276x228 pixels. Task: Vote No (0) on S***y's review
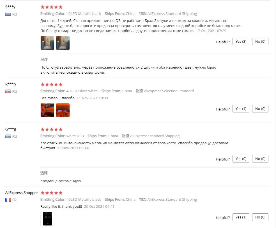point(260,42)
